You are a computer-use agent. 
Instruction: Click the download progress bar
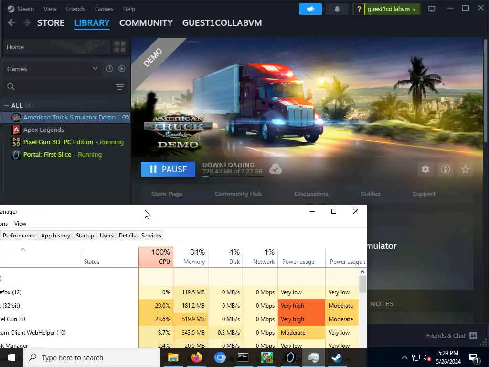click(x=233, y=177)
